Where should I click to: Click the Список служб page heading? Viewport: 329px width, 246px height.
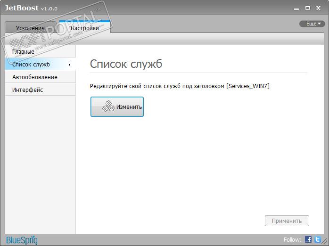126,64
